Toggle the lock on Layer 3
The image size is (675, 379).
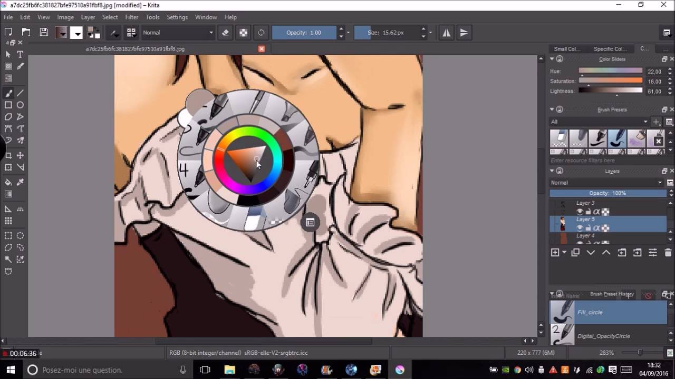(589, 212)
